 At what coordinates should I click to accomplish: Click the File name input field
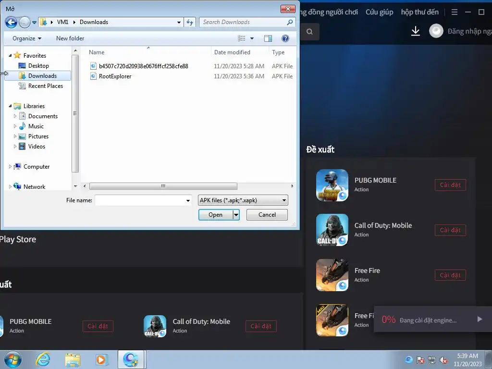point(140,200)
